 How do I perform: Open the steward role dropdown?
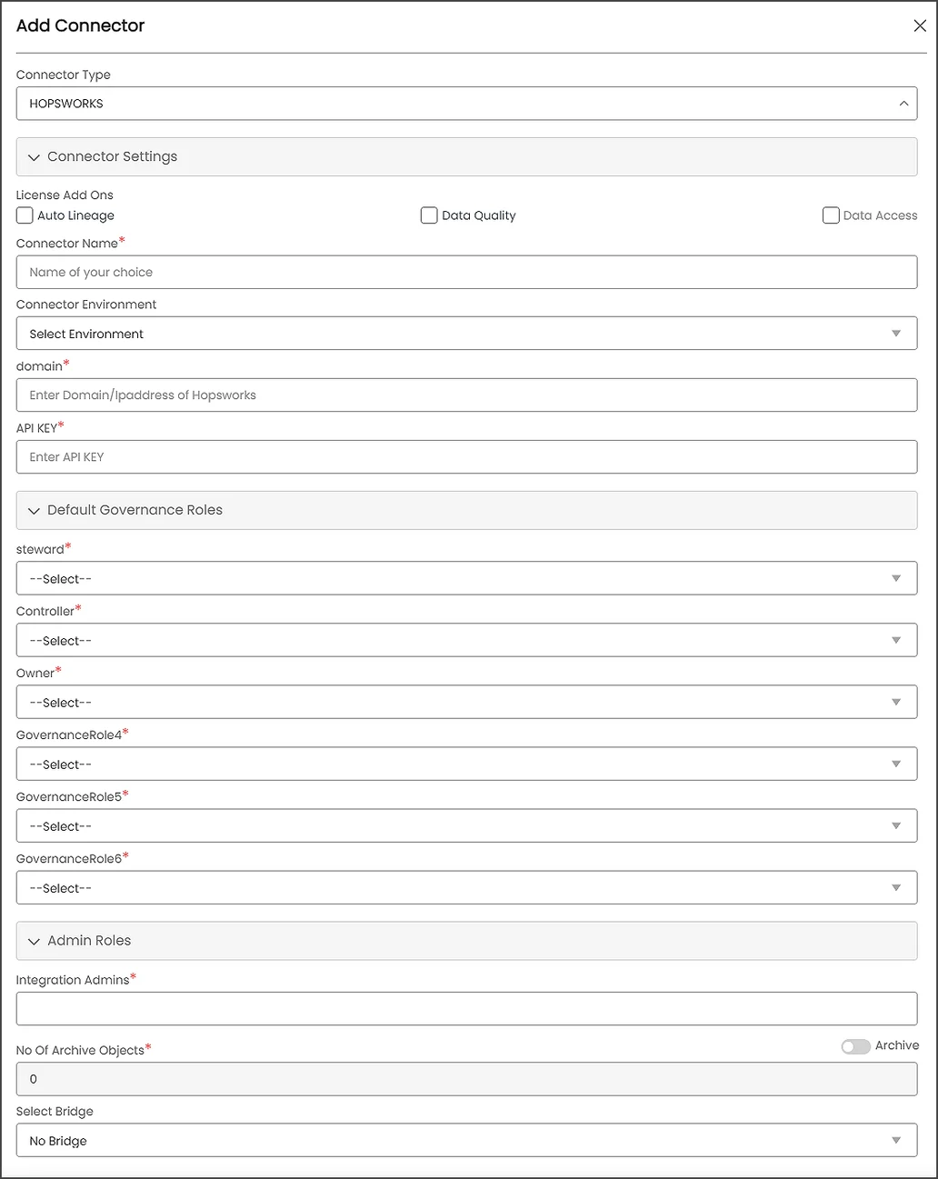tap(466, 579)
